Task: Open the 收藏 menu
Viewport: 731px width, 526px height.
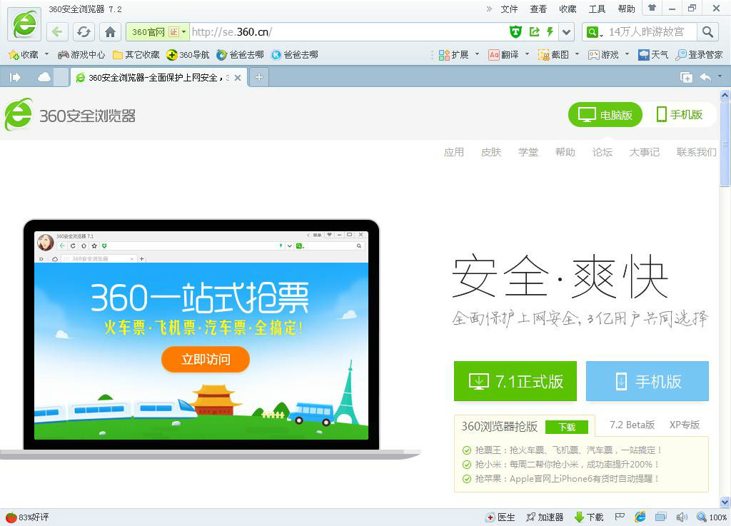Action: point(568,9)
